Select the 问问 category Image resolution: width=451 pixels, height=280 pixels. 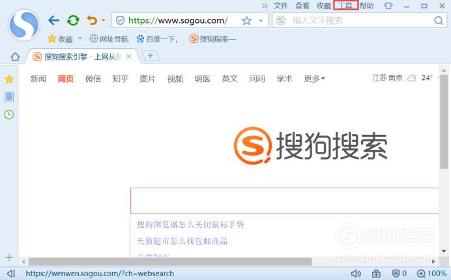257,79
